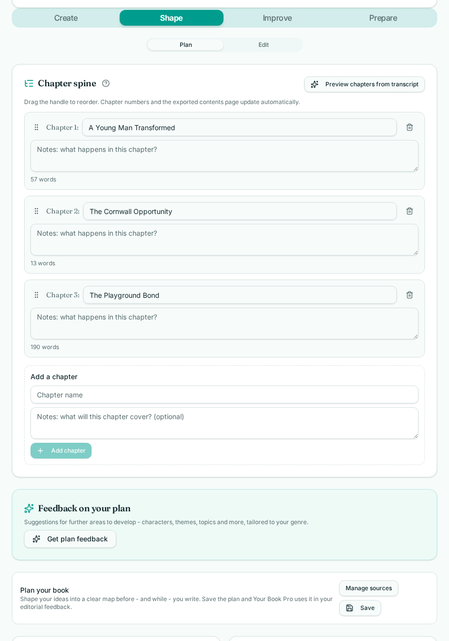This screenshot has width=449, height=641.
Task: Click trash icon for The Cornwall Opportunity
Action: tap(410, 211)
